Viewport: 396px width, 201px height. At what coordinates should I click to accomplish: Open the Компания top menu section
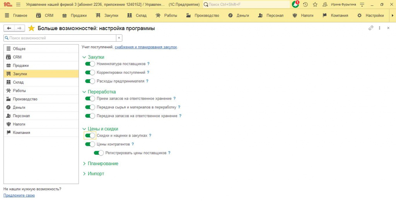(335, 15)
